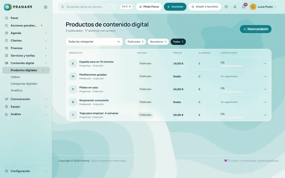Image resolution: width=285 pixels, height=178 pixels.
Task: Click the Contenido digital video icon
Action: tap(6, 63)
